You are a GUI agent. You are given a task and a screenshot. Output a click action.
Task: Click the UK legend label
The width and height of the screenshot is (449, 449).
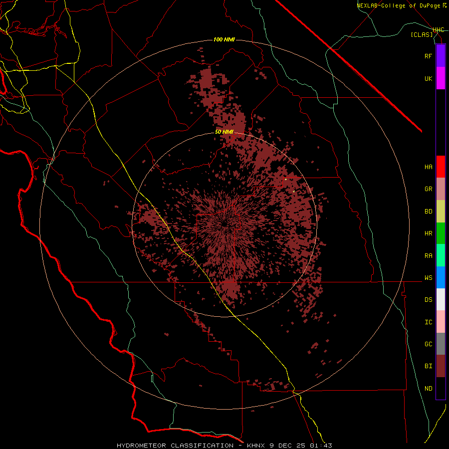point(428,78)
